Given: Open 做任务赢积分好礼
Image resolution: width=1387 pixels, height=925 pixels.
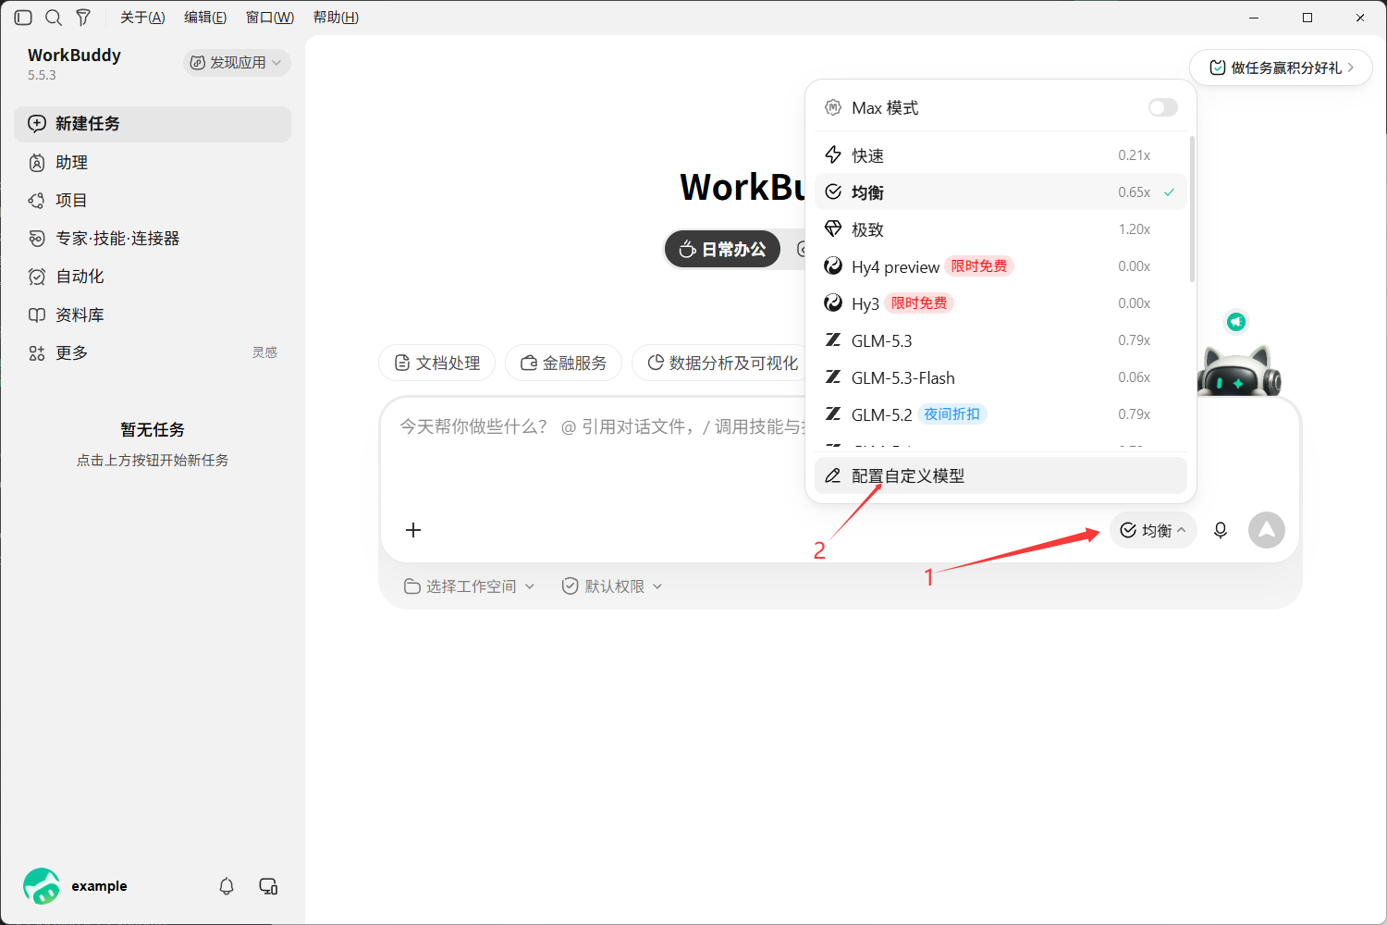Looking at the screenshot, I should click(1281, 68).
